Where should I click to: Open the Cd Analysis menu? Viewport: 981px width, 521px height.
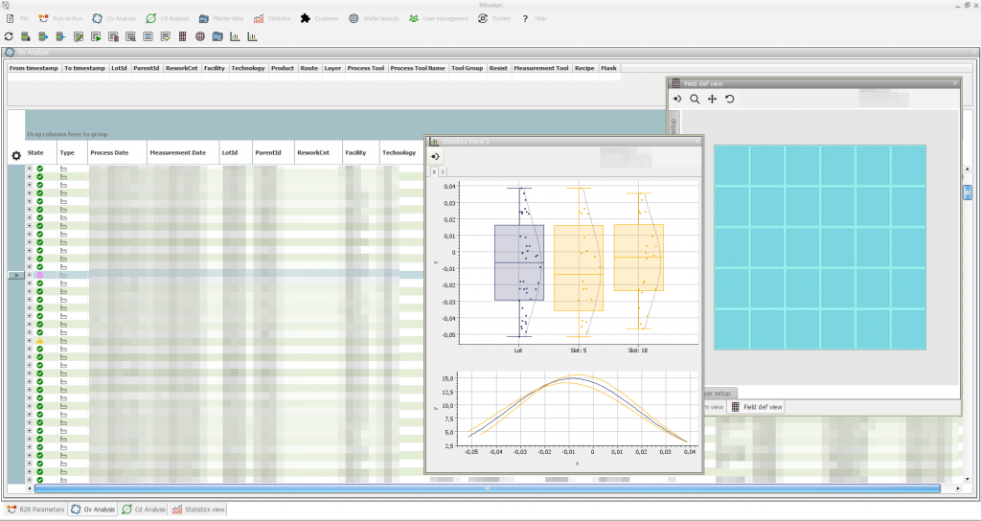168,19
